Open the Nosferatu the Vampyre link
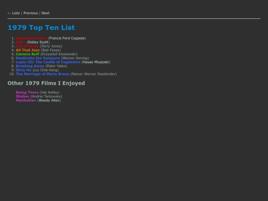Screen dimensions: 268x201 coord(38,58)
